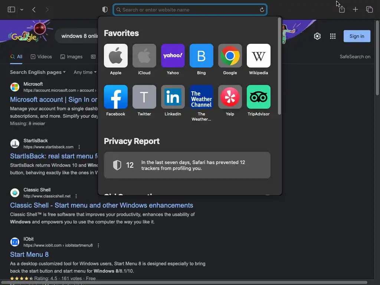Open the News tab icon beside Images
Viewport: 380px width, 285px height.
point(93,57)
